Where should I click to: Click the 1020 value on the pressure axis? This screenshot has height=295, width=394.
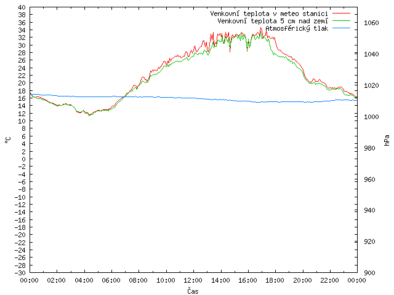pyautogui.click(x=371, y=85)
